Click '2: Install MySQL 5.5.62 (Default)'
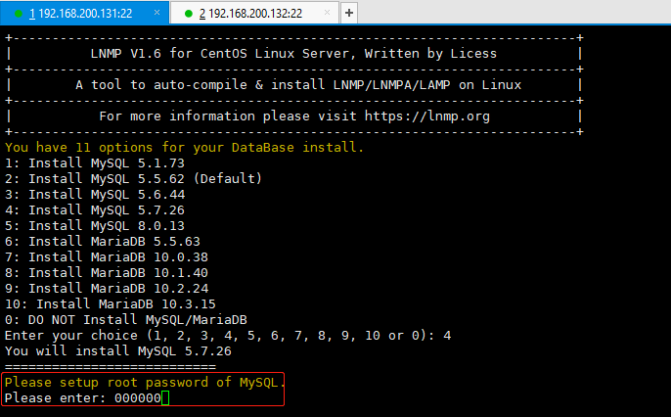The height and width of the screenshot is (417, 671). [x=133, y=178]
